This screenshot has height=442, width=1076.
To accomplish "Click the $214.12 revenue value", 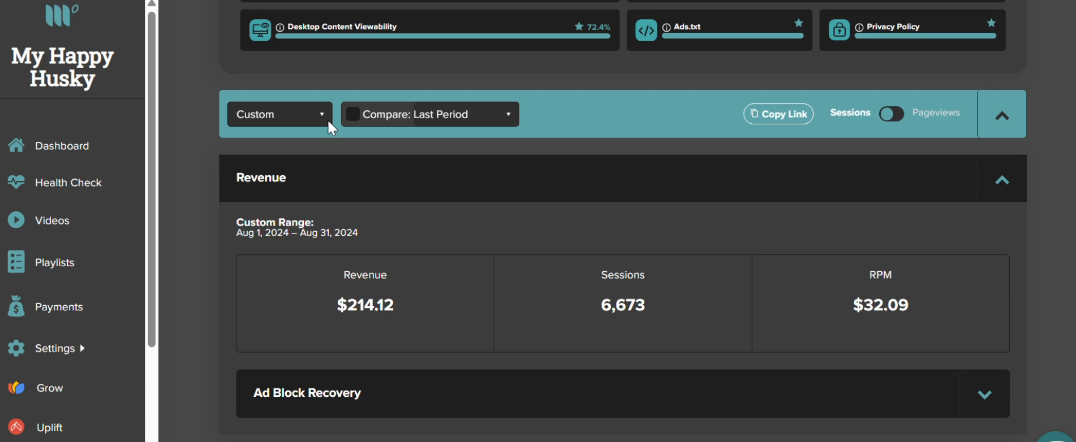I will click(365, 305).
